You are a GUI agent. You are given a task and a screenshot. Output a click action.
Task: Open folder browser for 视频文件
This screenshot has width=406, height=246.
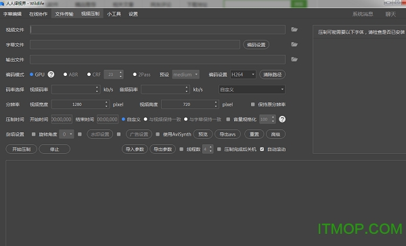294,30
